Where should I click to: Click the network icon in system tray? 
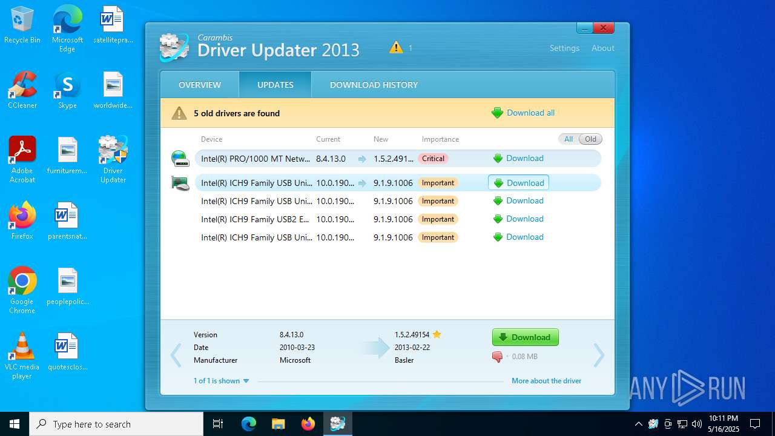click(x=682, y=424)
